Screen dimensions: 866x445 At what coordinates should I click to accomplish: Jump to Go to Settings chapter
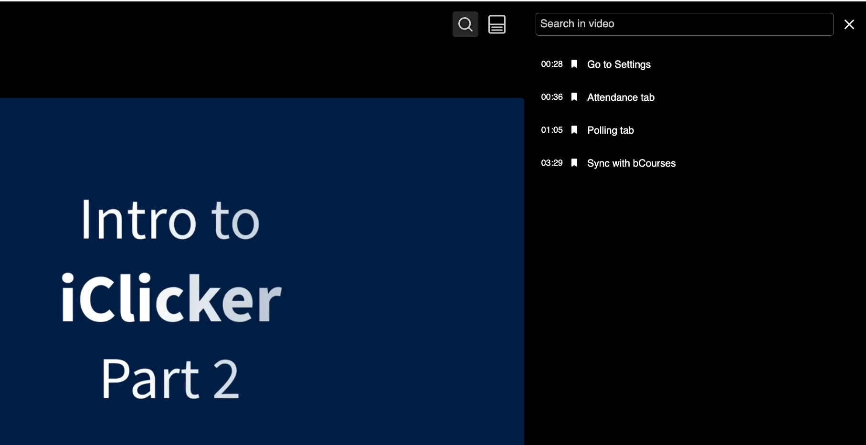(x=619, y=64)
